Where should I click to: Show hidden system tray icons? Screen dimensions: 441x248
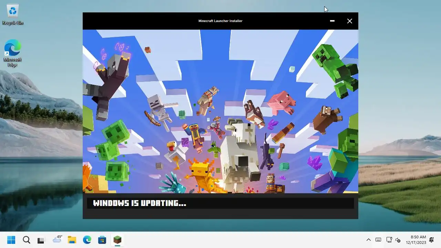[x=368, y=240]
